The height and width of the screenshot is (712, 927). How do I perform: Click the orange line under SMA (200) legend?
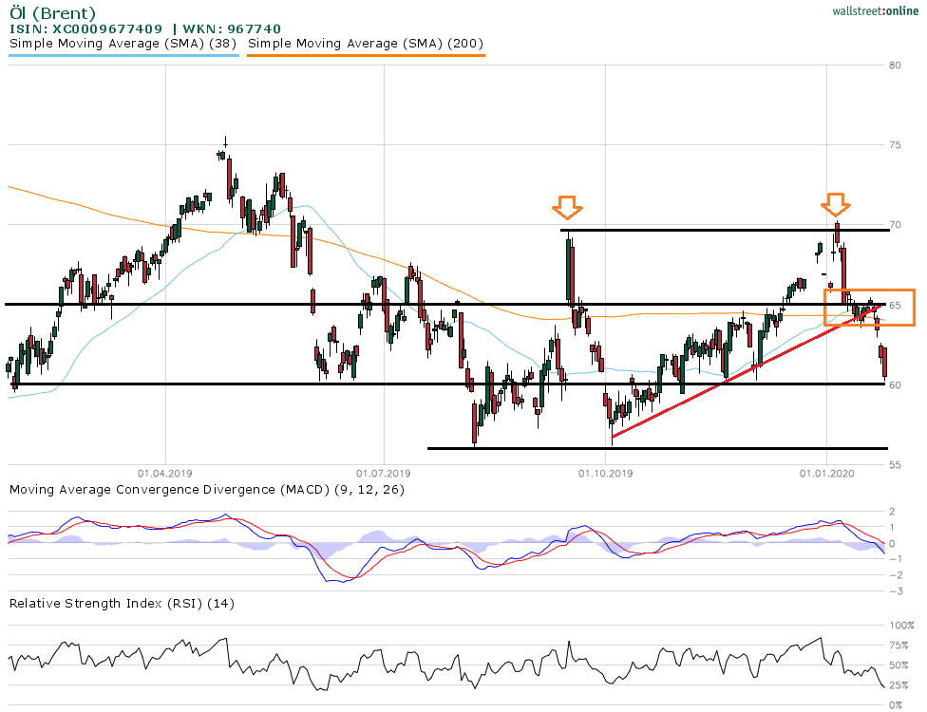tap(366, 55)
